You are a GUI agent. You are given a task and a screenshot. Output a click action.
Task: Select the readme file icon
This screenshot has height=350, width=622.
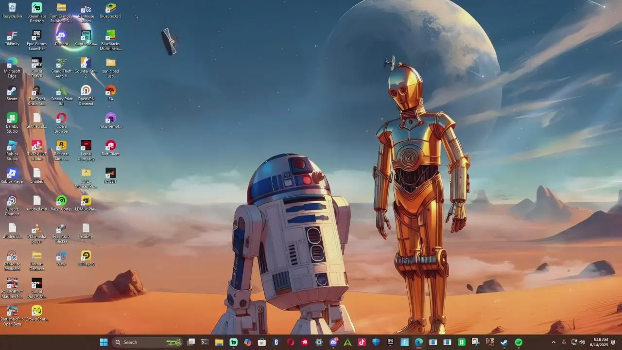point(86,231)
